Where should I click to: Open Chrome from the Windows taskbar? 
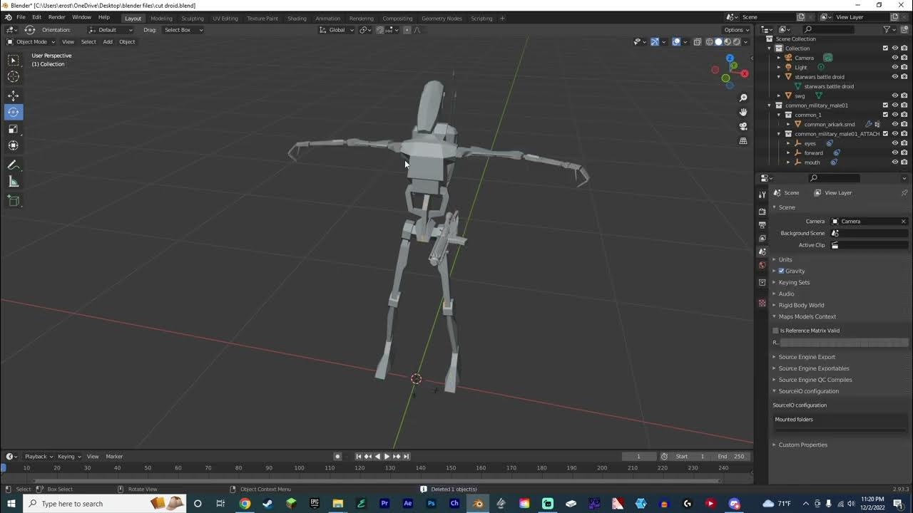(x=245, y=504)
